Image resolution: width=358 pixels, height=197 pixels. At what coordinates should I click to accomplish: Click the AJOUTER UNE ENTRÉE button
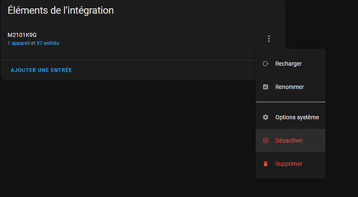click(42, 70)
